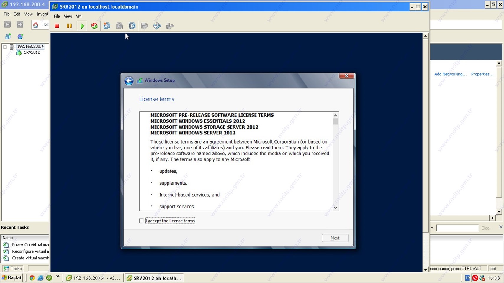
Task: Select the SRV2012 VM in inventory tree
Action: tap(32, 52)
